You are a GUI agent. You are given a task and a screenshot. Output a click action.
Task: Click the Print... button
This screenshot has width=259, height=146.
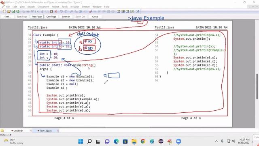(x=7, y=17)
